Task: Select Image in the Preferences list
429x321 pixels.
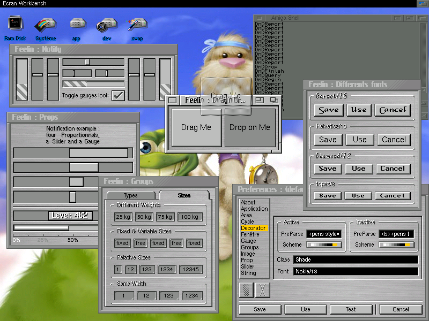Action: pos(248,254)
